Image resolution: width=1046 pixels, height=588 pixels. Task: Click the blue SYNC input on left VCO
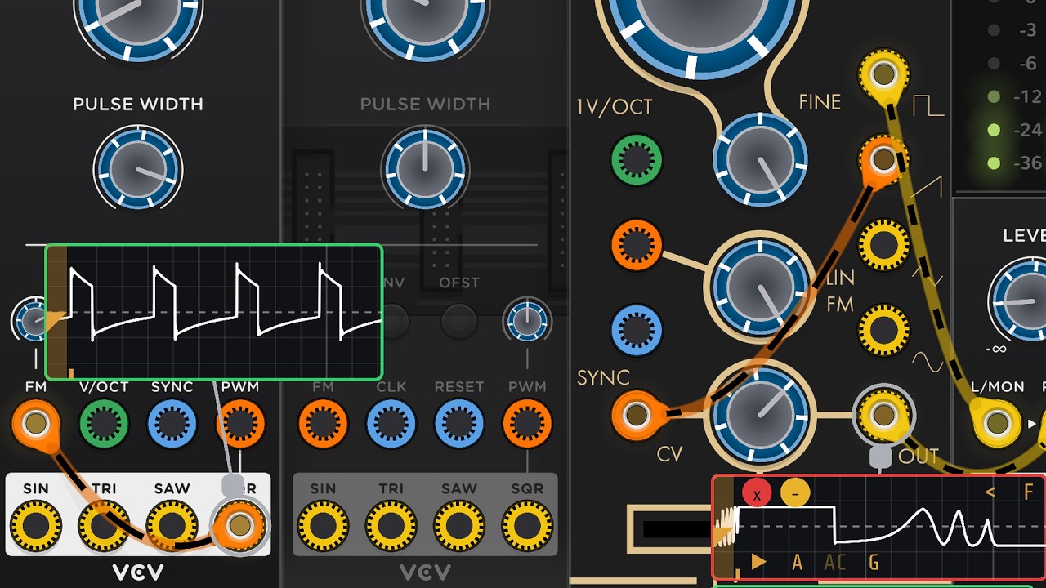point(172,424)
